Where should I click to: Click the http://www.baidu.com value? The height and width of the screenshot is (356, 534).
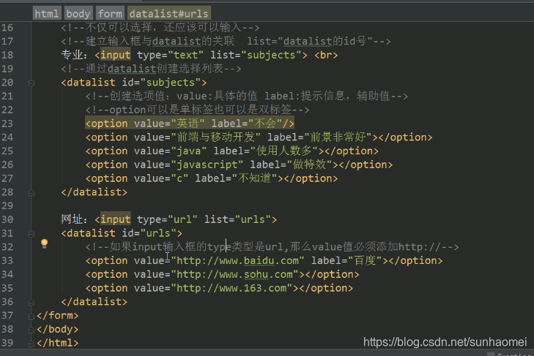tap(237, 260)
